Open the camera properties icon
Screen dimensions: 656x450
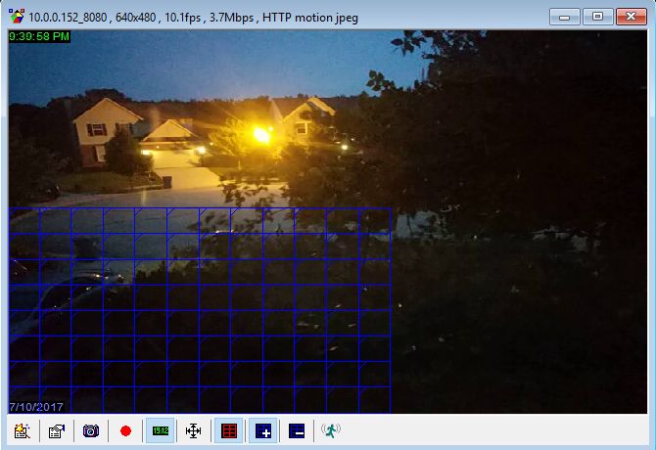(57, 430)
